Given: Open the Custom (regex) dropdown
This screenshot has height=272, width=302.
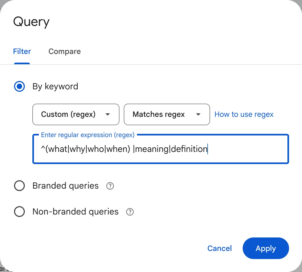Looking at the screenshot, I should pos(76,114).
